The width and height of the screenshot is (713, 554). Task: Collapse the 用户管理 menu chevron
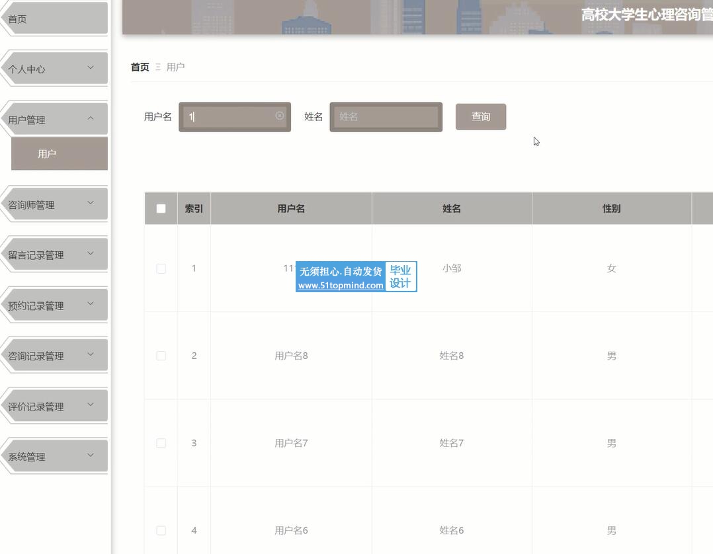tap(91, 118)
